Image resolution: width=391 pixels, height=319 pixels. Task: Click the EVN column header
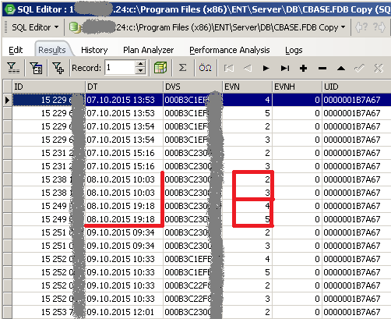(247, 87)
